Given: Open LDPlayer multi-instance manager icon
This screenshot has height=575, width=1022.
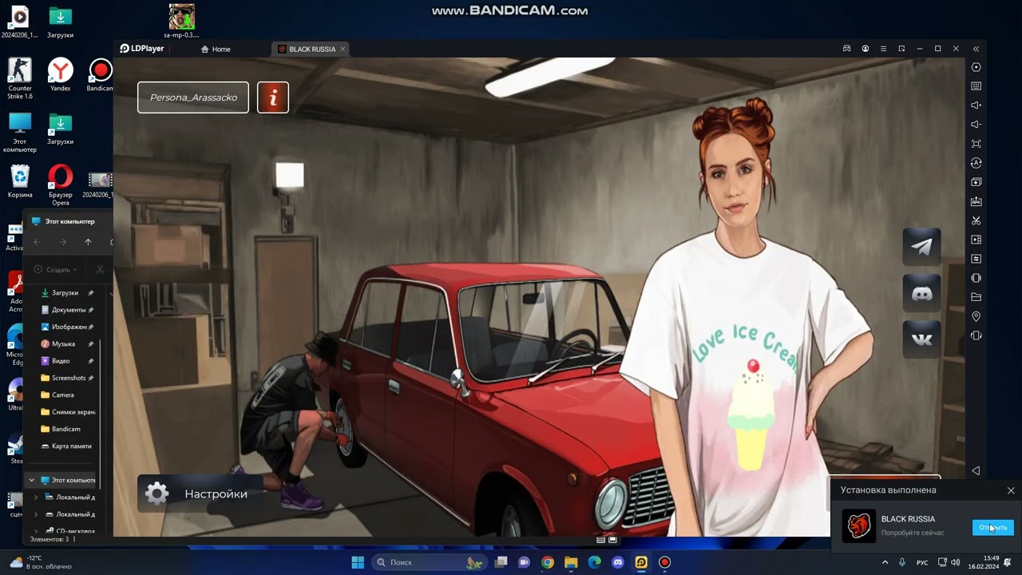Looking at the screenshot, I should click(976, 182).
